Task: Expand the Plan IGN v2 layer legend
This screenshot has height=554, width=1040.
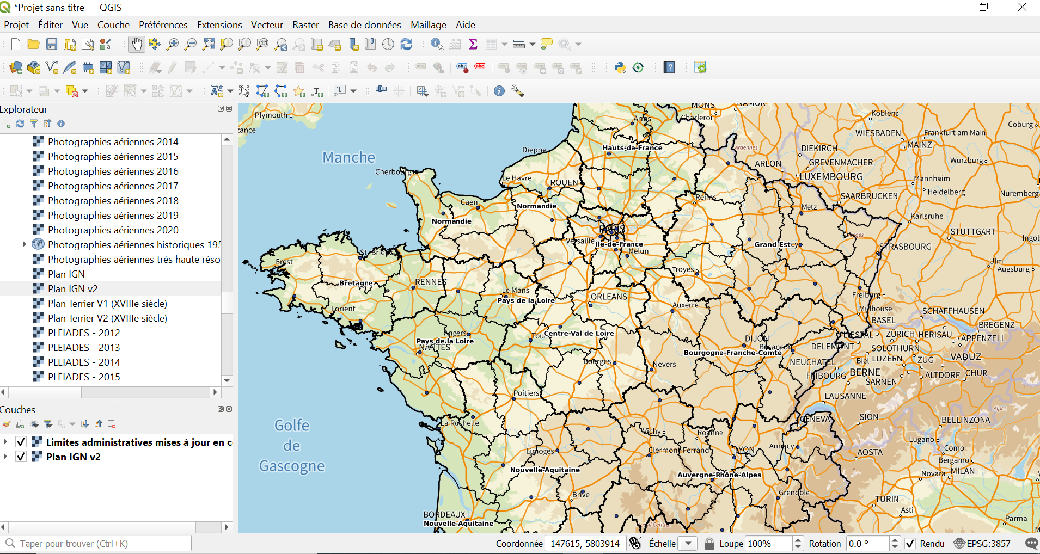Action: click(x=5, y=457)
